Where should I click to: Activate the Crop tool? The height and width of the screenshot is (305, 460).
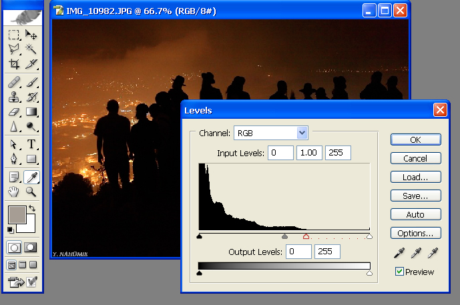click(x=14, y=63)
